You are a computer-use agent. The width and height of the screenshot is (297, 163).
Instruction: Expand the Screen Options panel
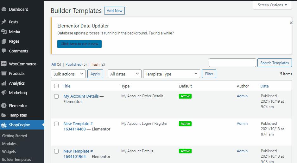pos(272,5)
